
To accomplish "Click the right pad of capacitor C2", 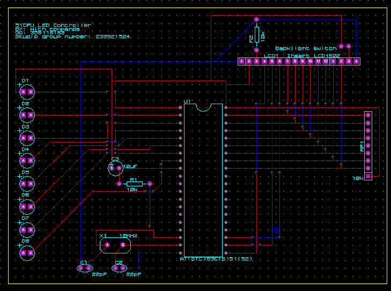I will (x=123, y=268).
